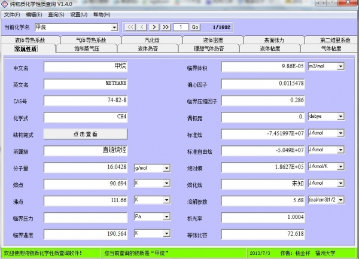
Task: Open the m3/mol unit dropdown for 临界体积
Action: [340, 66]
